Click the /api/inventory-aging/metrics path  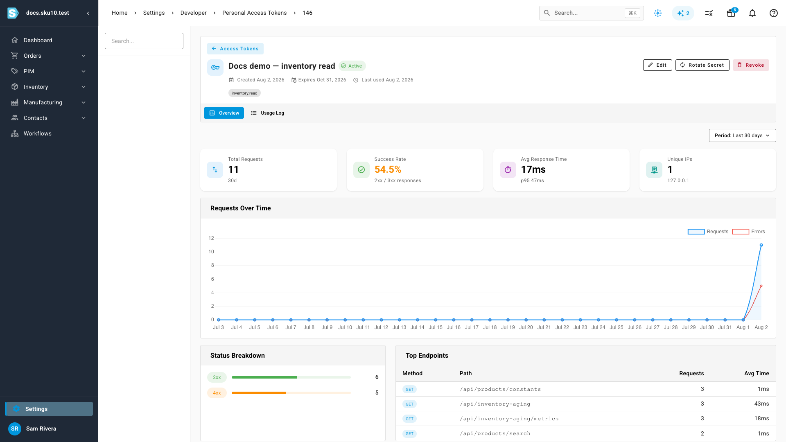pos(509,419)
